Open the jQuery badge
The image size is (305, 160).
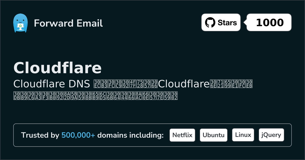[271, 135]
